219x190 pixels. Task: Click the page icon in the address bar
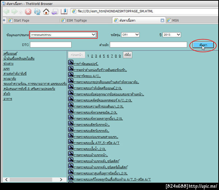[x=74, y=11]
